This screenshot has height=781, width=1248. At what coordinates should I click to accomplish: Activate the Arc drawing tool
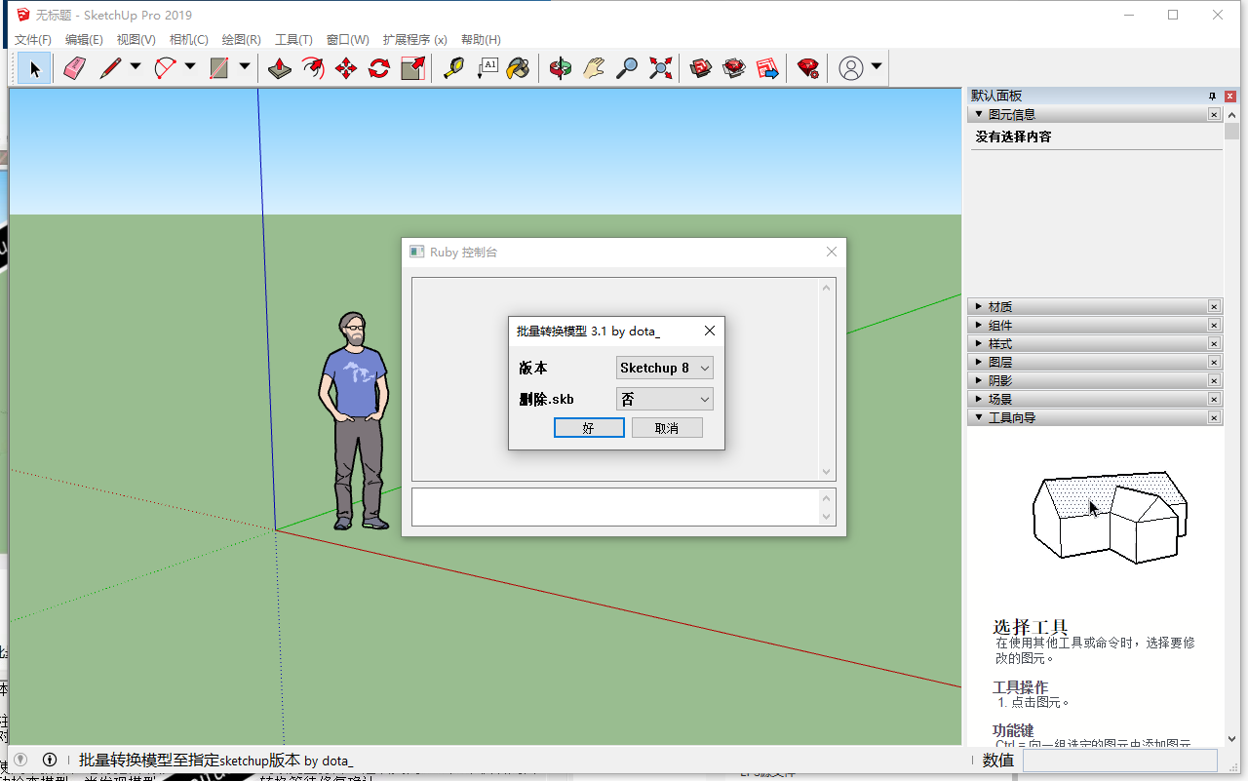point(165,68)
